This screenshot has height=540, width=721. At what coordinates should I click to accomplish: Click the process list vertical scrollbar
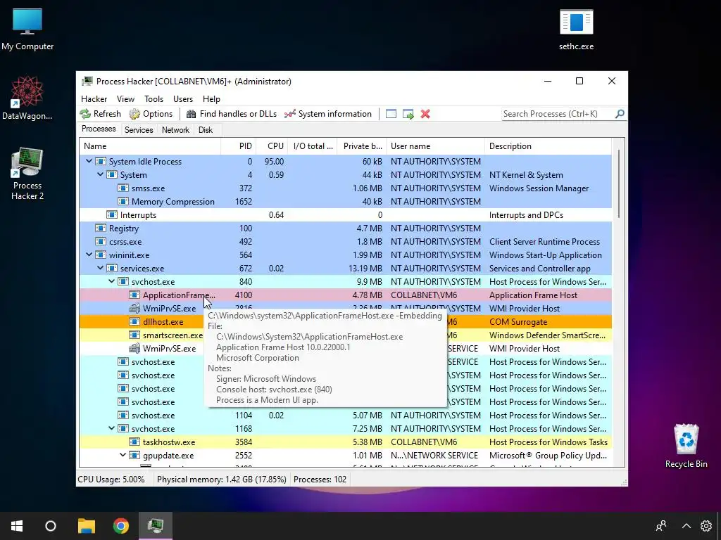618,184
